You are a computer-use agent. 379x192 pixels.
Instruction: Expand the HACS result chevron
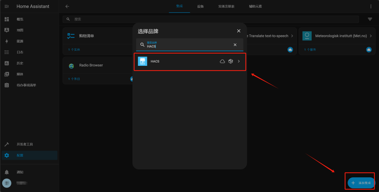[239, 61]
